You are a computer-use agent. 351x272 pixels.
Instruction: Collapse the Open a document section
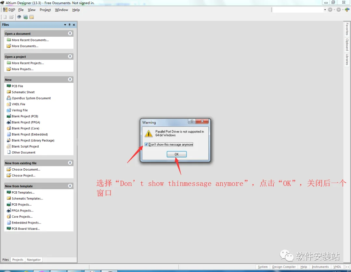[70, 33]
